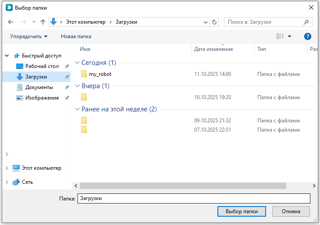Image resolution: width=320 pixels, height=225 pixels.
Task: Click the my_robot folder icon
Action: point(84,74)
